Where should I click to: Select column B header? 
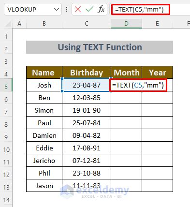(x=44, y=24)
